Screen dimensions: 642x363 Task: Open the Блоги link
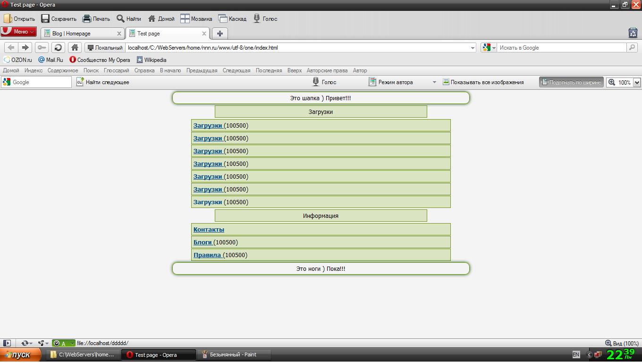click(x=203, y=242)
